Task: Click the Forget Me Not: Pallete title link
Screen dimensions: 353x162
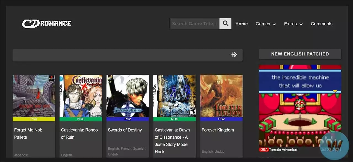Action: tap(28, 133)
